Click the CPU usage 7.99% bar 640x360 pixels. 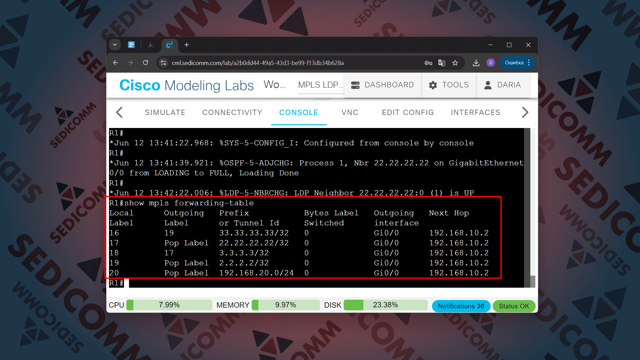[169, 305]
